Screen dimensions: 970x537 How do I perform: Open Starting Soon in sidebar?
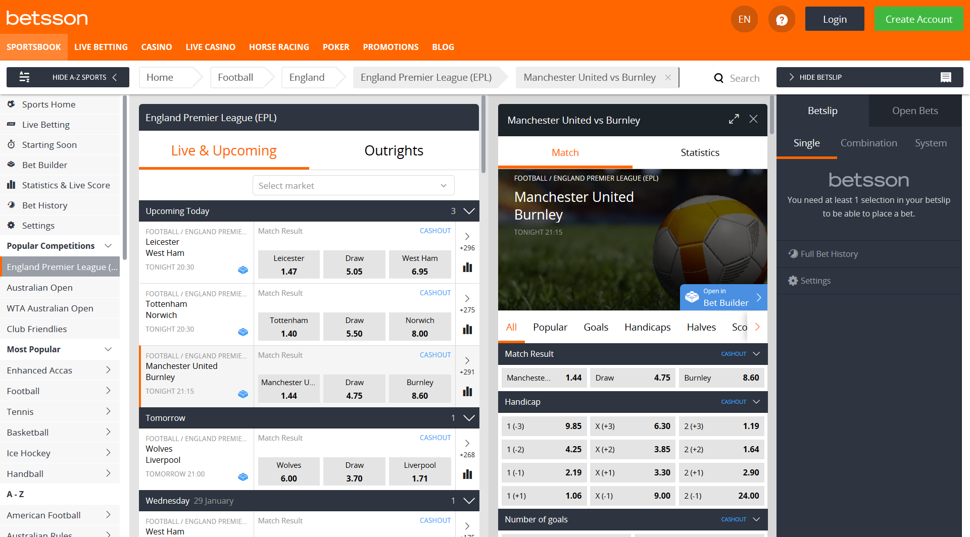tap(60, 145)
